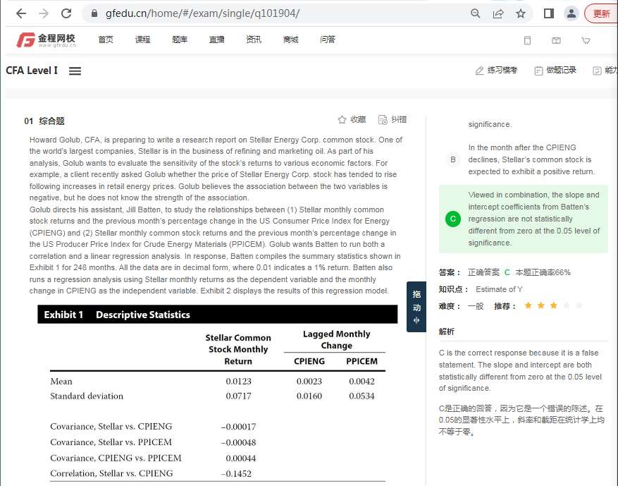
Task: Report an error with 纠错
Action: (393, 119)
